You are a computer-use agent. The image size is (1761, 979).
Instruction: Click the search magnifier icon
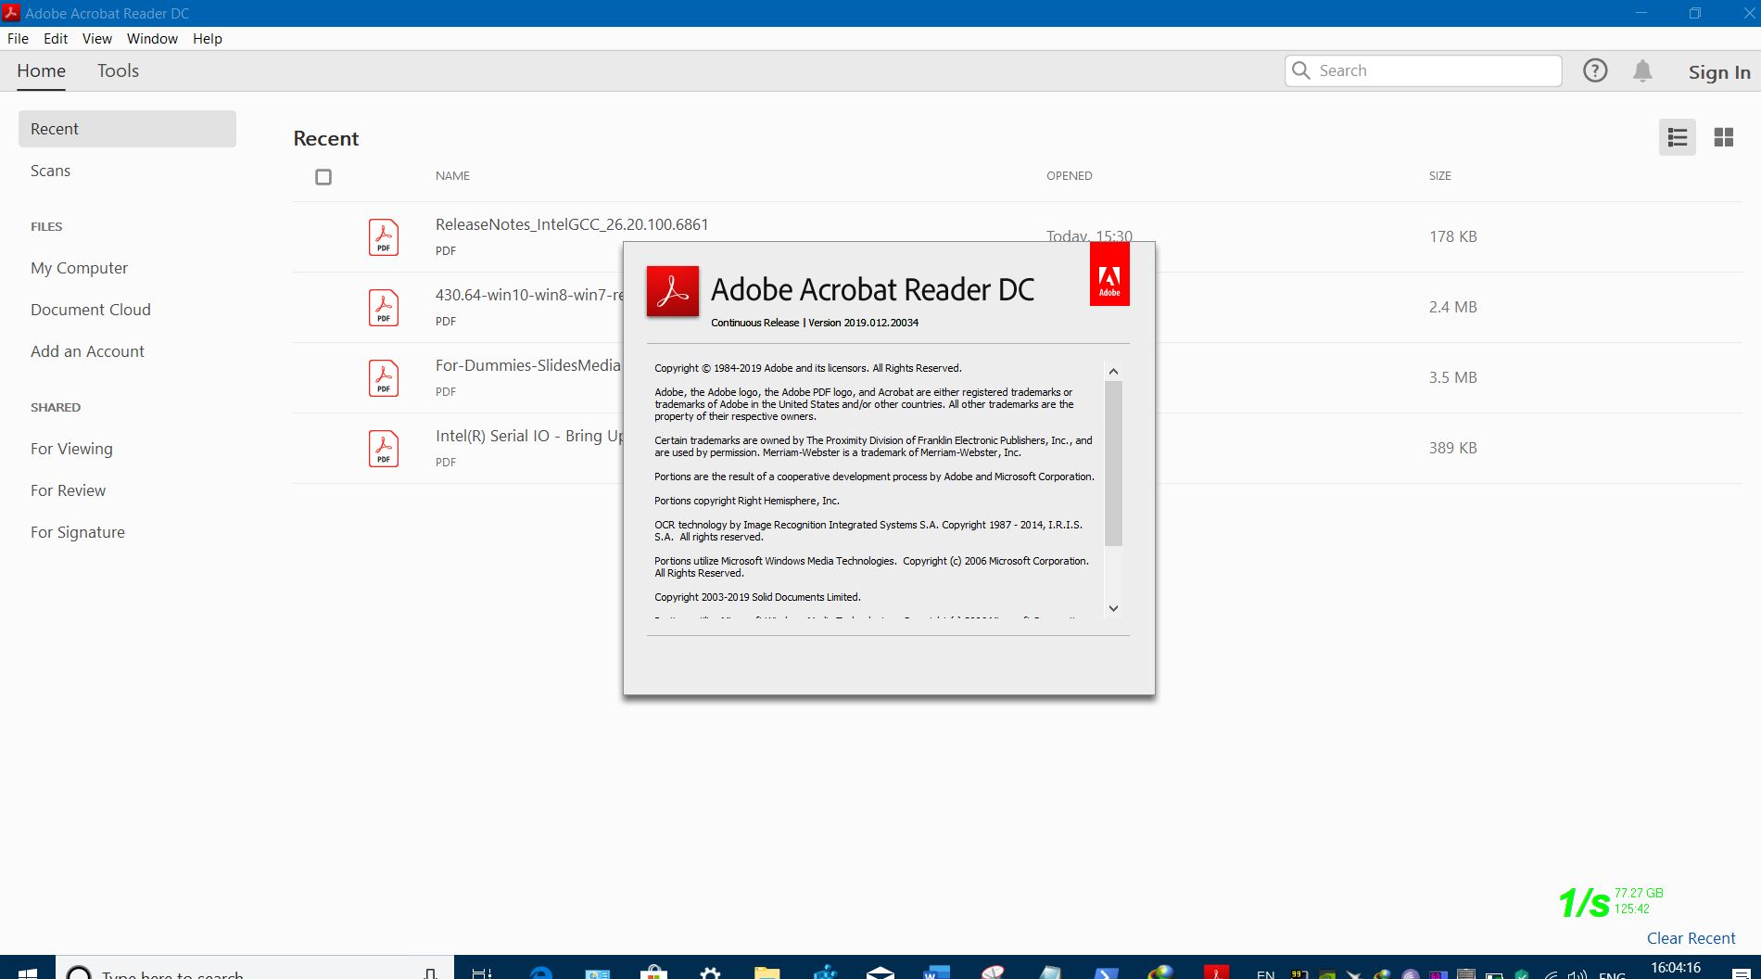[1301, 70]
